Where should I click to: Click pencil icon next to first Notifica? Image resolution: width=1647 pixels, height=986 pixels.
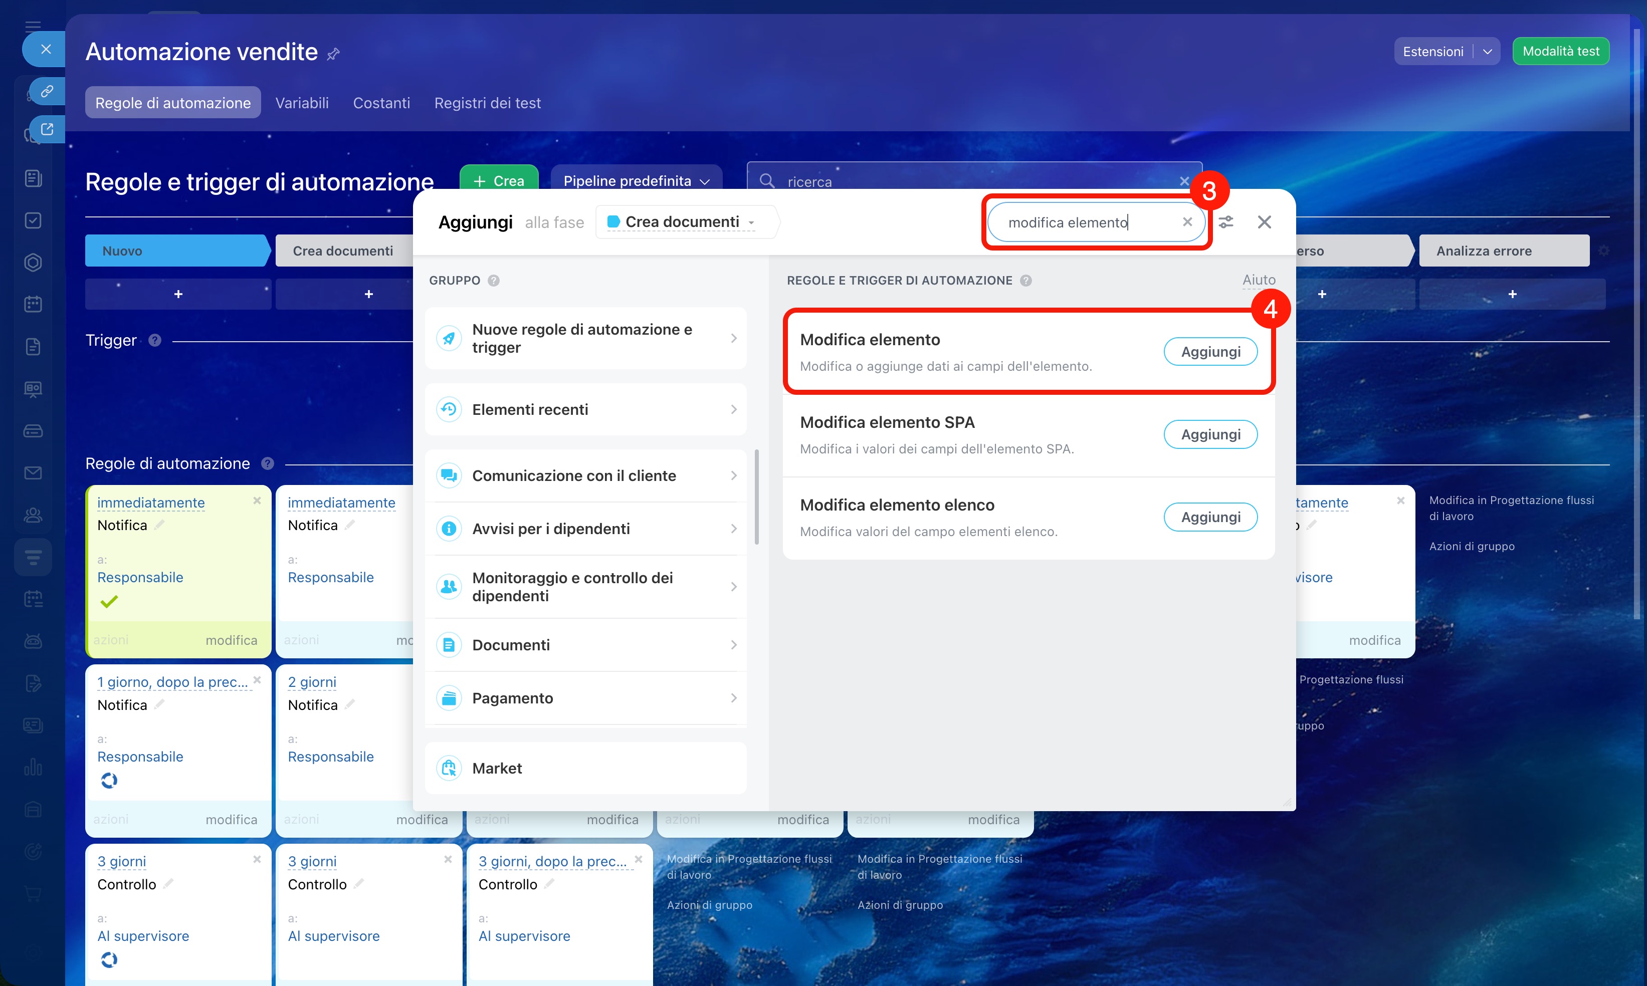(159, 525)
